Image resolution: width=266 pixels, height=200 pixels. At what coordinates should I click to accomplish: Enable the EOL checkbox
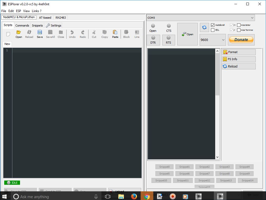pos(213,30)
